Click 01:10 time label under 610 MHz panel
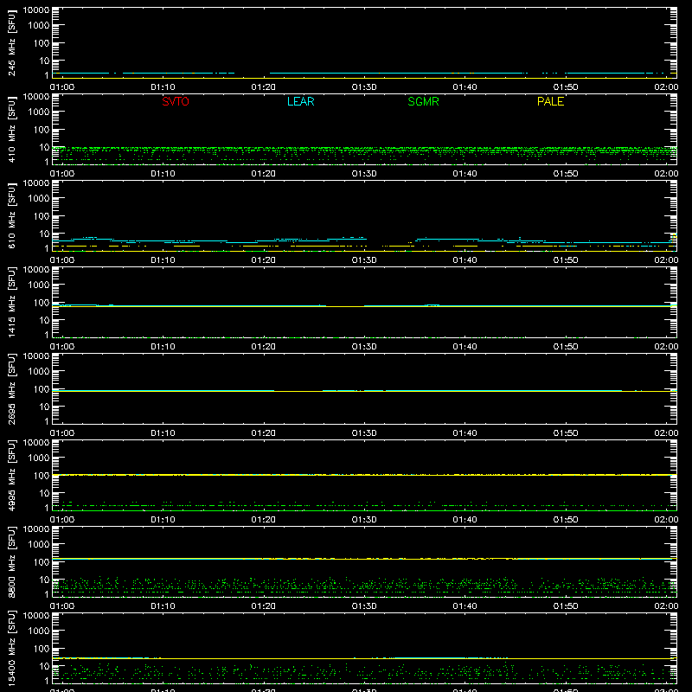 (163, 260)
